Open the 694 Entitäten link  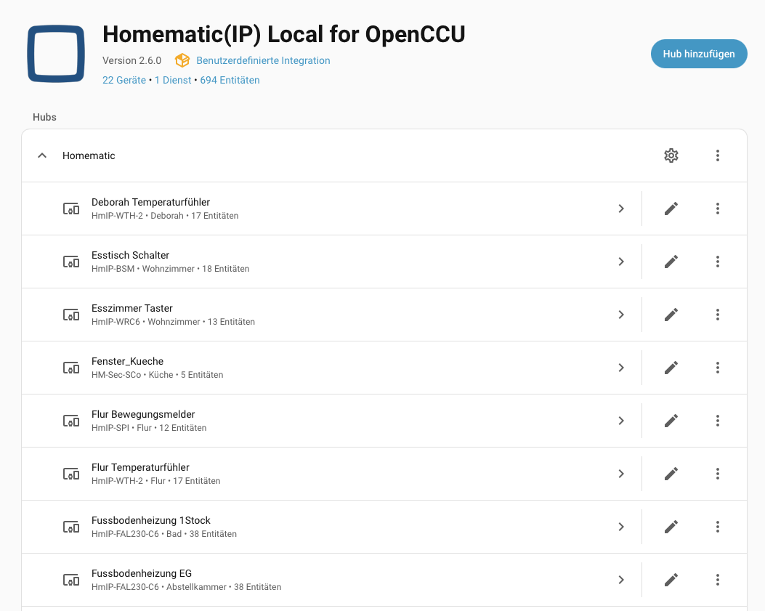pyautogui.click(x=230, y=80)
